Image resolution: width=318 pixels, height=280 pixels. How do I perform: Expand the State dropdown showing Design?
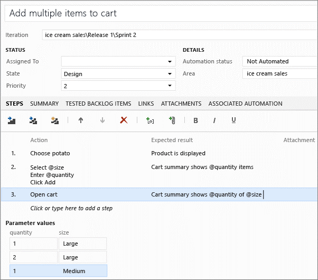(x=170, y=74)
